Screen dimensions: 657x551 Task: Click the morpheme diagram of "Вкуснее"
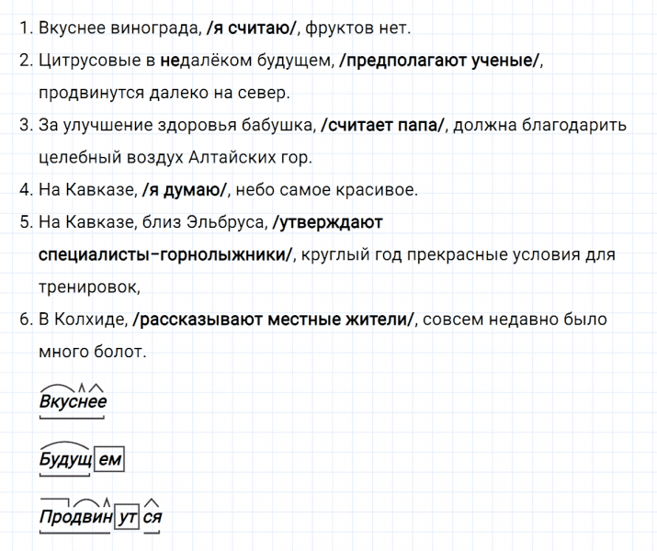74,401
